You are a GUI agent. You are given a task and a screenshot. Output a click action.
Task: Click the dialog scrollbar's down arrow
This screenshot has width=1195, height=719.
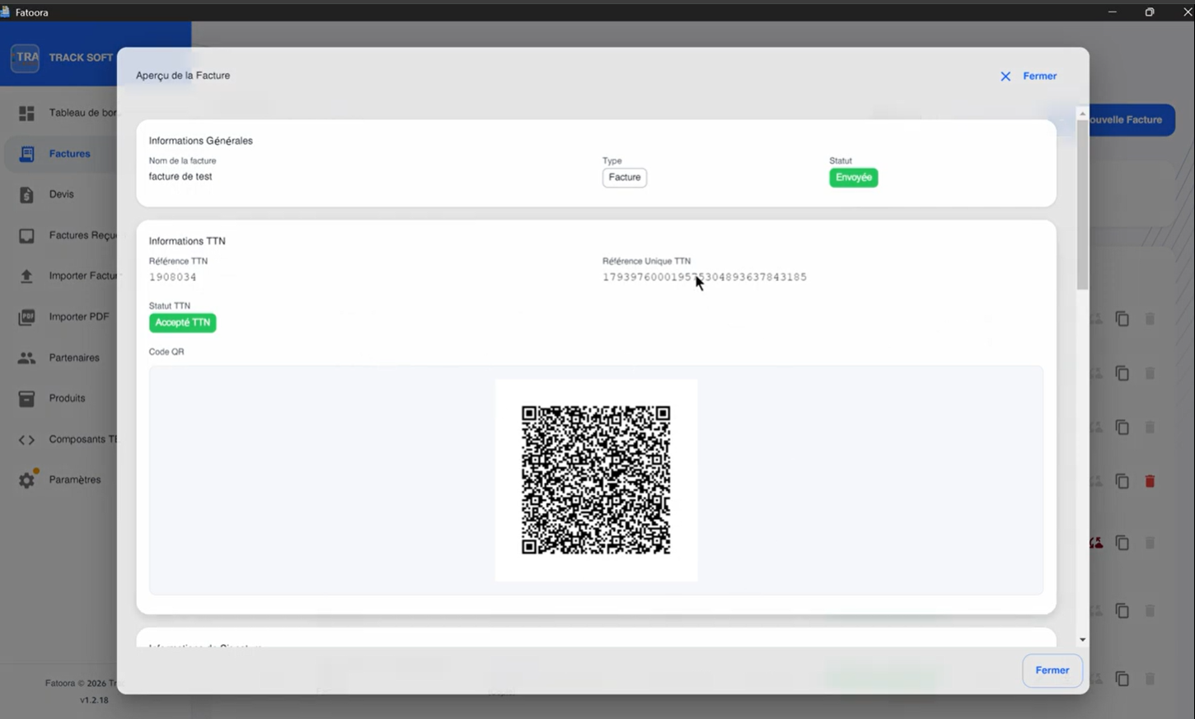pyautogui.click(x=1082, y=640)
